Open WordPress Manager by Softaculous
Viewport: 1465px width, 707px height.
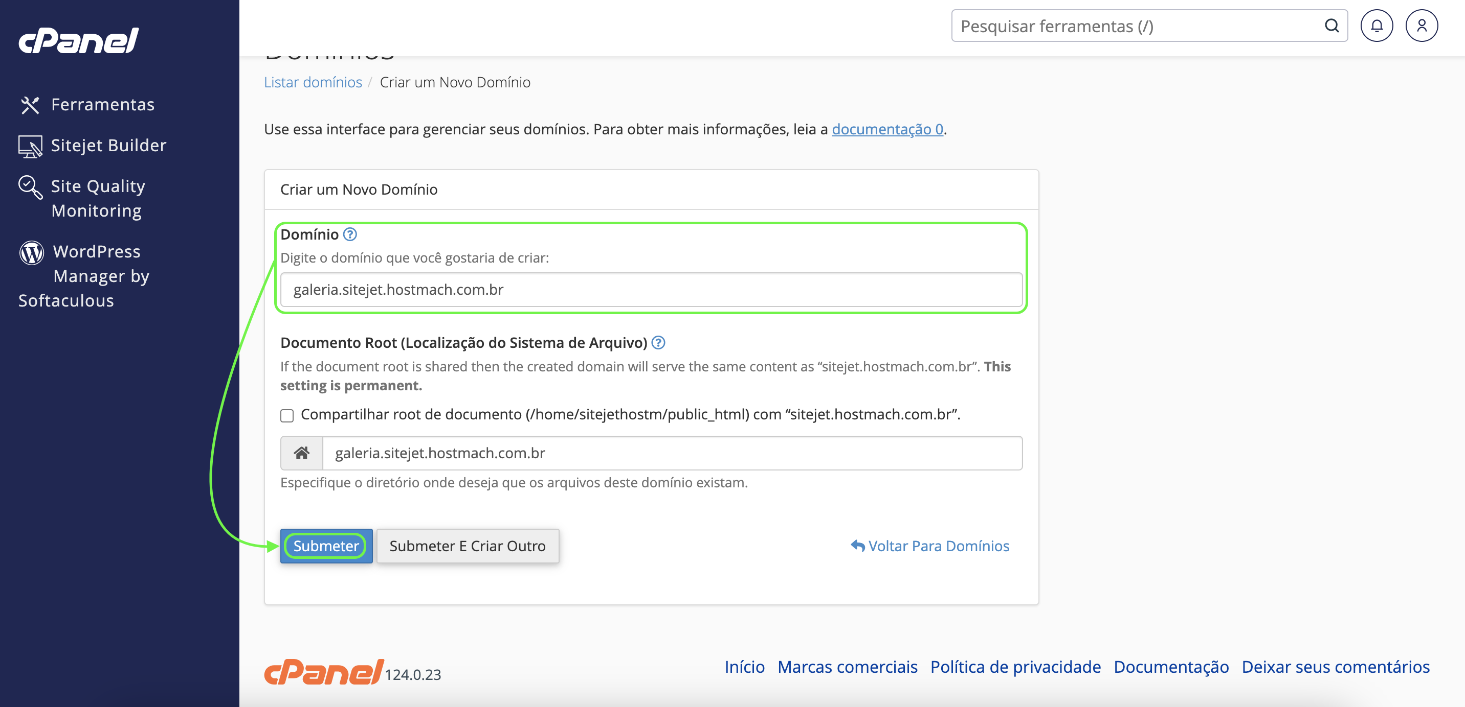point(84,276)
